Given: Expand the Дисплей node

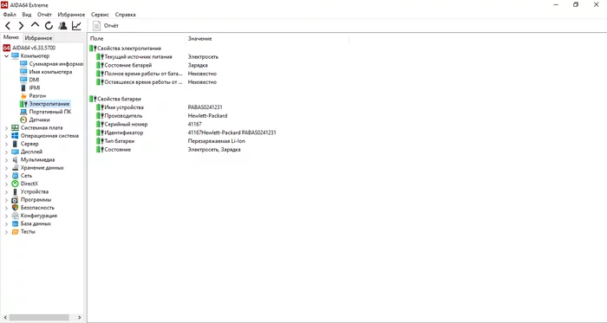Looking at the screenshot, I should click(x=6, y=152).
